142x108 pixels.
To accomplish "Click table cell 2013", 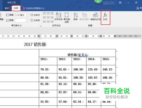I will click(79, 61).
